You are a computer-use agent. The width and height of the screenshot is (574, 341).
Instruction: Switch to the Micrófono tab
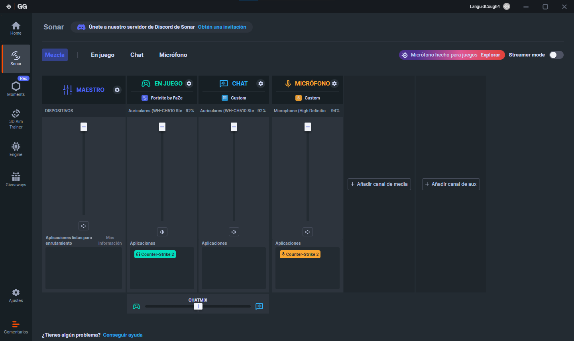click(173, 55)
